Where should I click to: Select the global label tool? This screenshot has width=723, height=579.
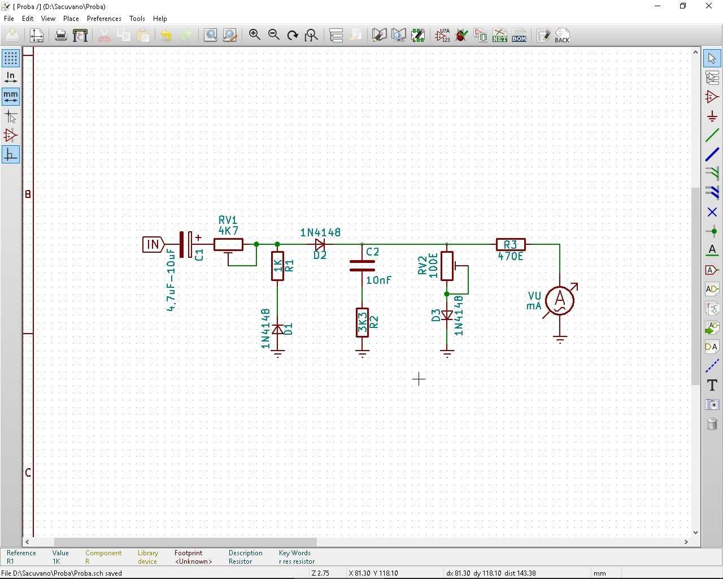[712, 270]
